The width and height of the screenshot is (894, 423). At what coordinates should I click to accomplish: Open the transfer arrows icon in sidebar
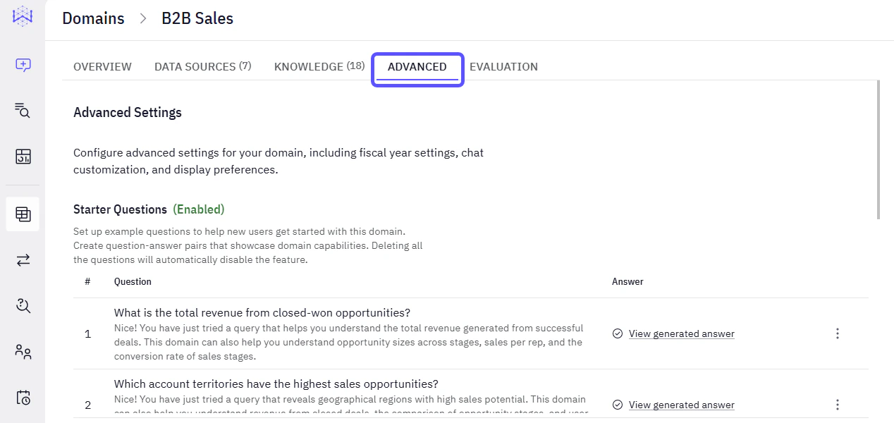(x=23, y=260)
